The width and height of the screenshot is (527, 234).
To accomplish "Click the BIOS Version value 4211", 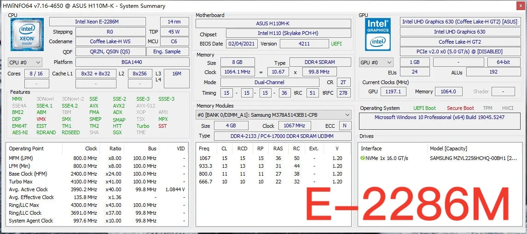I will (304, 44).
